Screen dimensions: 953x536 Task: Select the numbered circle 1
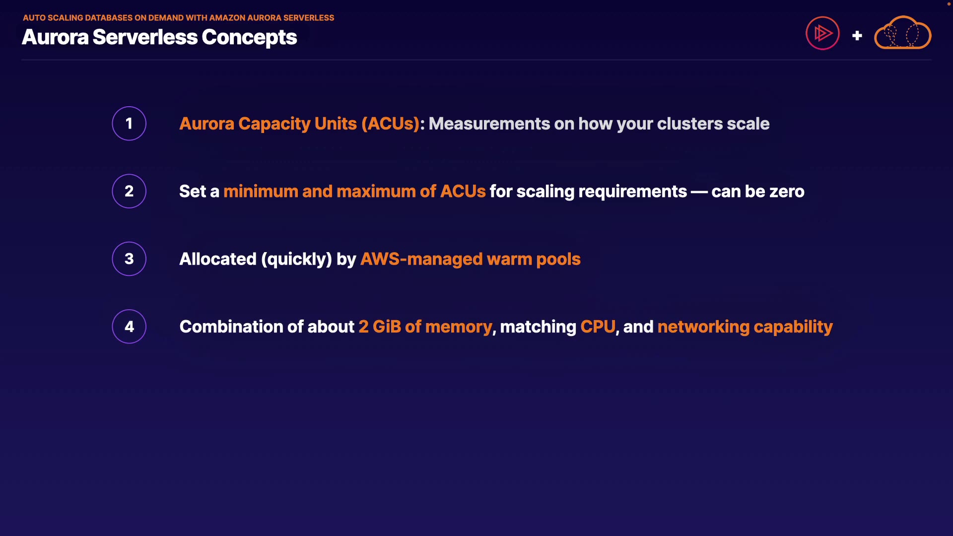[x=129, y=124]
